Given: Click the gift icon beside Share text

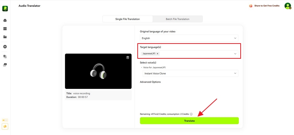Looking at the screenshot, I should point(251,6).
